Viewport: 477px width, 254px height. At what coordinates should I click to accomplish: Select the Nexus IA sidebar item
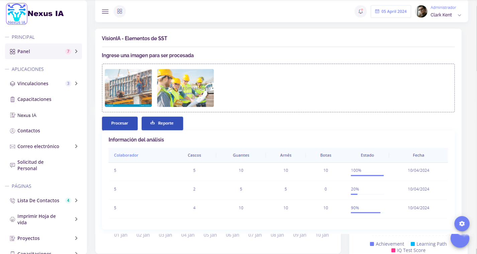click(43, 115)
